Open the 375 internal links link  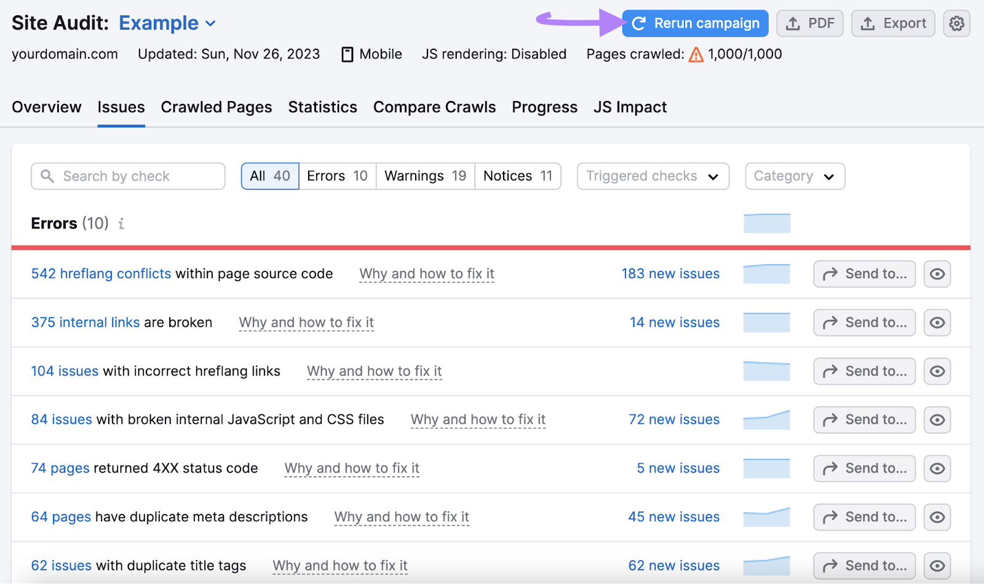(85, 322)
